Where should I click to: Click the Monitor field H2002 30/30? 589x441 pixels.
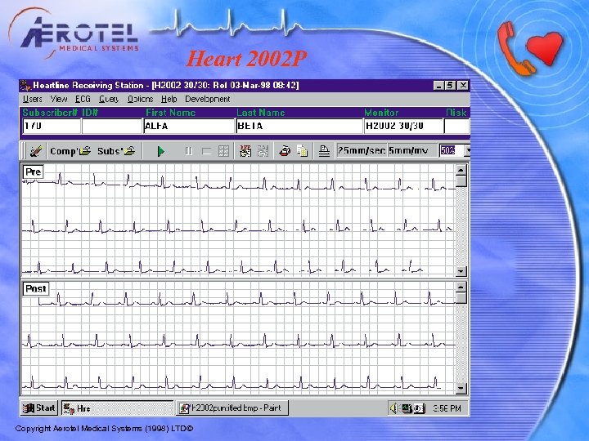[403, 127]
